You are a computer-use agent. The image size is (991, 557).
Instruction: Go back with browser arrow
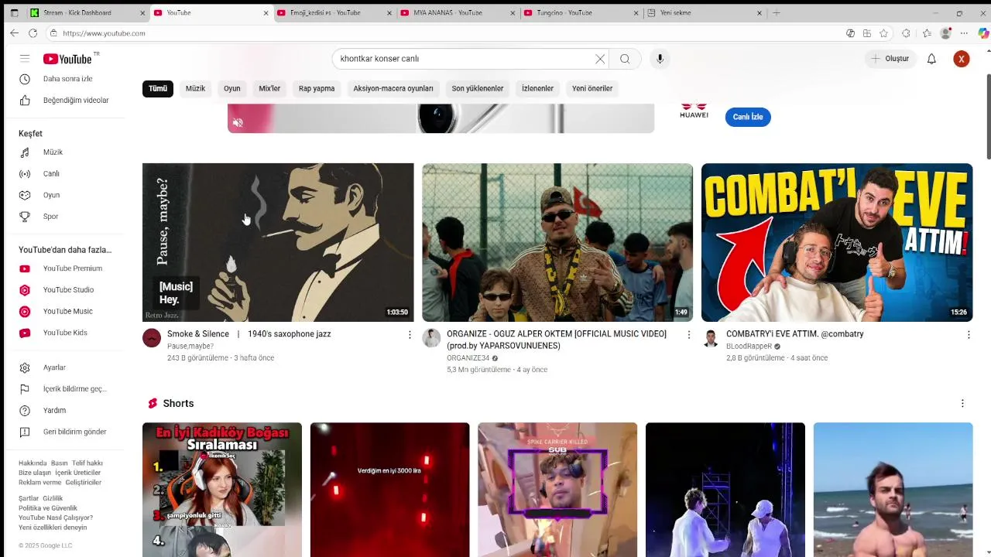pyautogui.click(x=14, y=33)
